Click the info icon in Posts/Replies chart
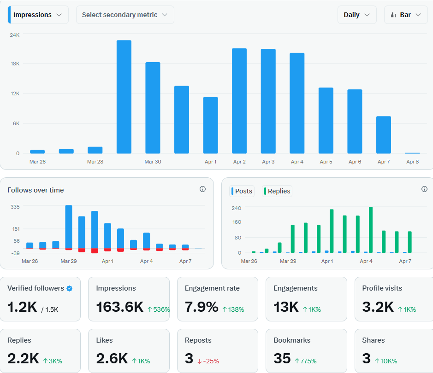 pyautogui.click(x=424, y=189)
